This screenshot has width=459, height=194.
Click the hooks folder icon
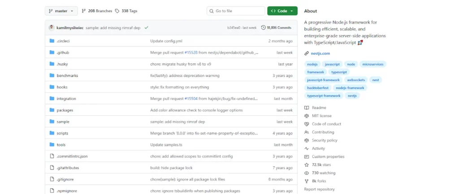pos(52,87)
